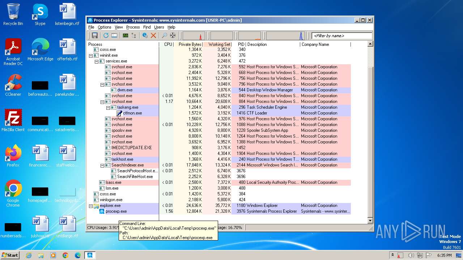Select the winlogon.exe process row
463x260 pixels.
click(218, 200)
